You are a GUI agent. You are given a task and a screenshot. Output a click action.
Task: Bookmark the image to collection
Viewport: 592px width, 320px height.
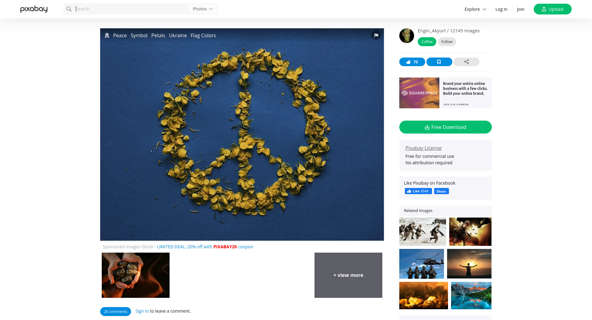pyautogui.click(x=439, y=62)
